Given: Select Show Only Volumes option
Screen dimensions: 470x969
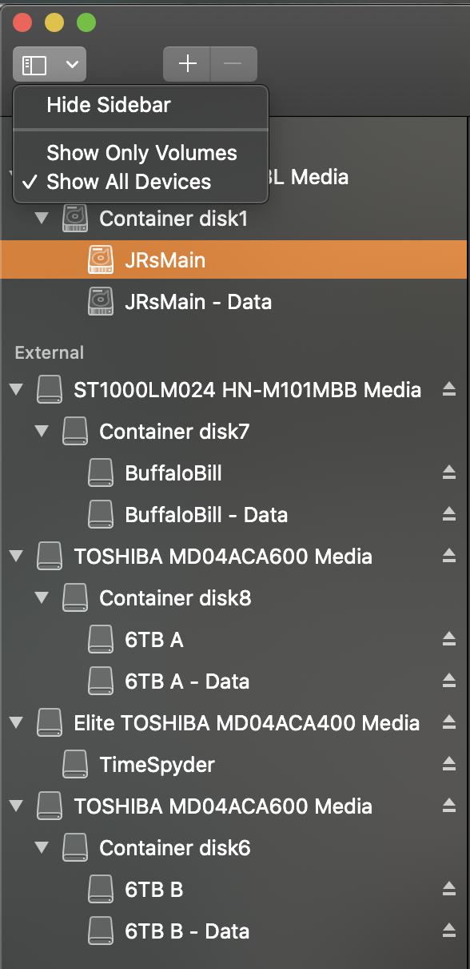Looking at the screenshot, I should point(141,153).
